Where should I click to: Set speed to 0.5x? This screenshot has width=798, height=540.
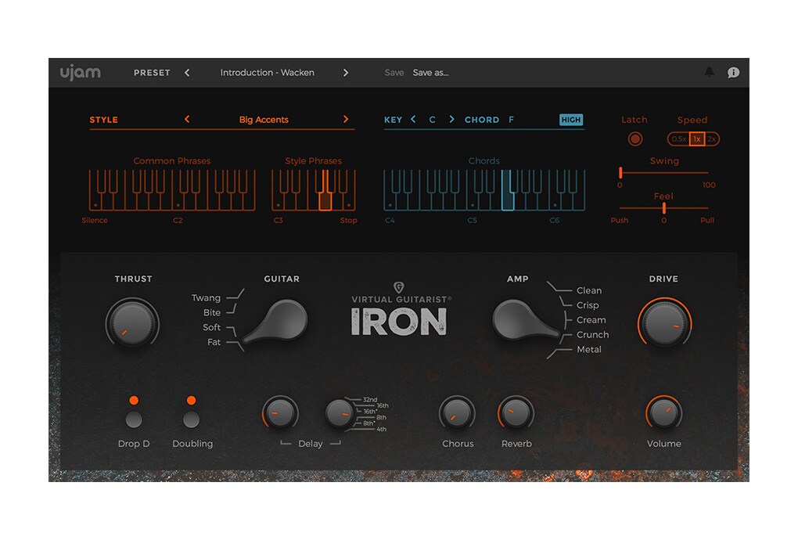click(678, 139)
